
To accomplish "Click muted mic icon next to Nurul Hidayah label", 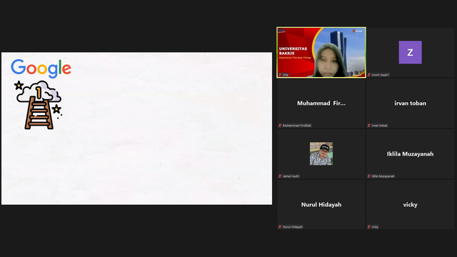I will click(x=280, y=227).
